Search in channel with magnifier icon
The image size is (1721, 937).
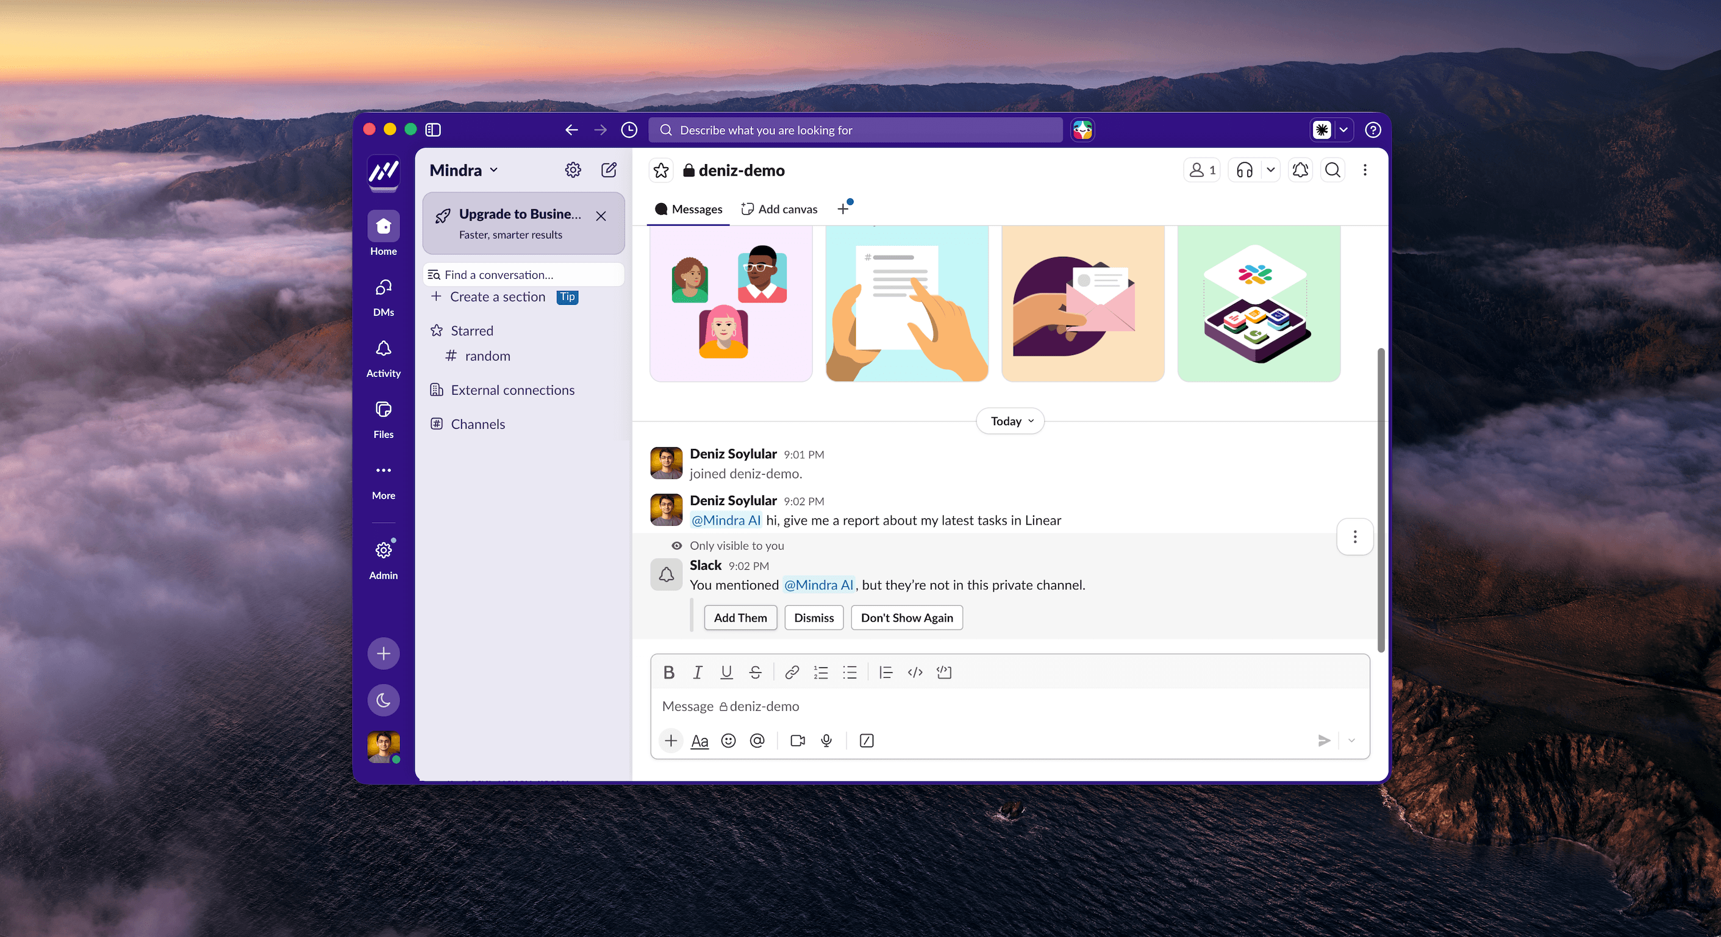pyautogui.click(x=1332, y=170)
